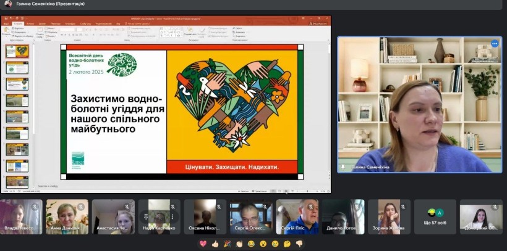Send the clapping hands emoji reaction
The width and height of the screenshot is (507, 251).
[239, 244]
